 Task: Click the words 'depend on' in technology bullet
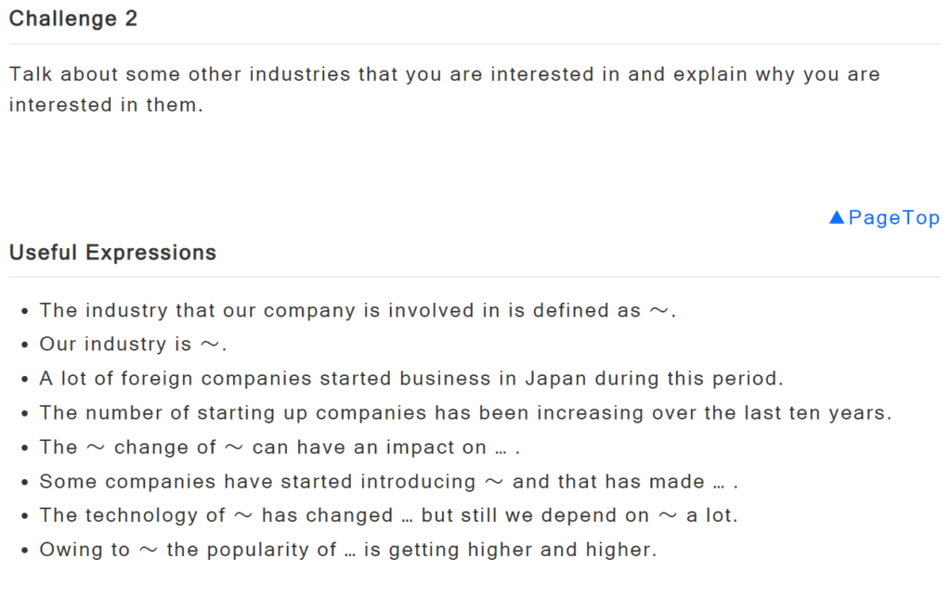(x=595, y=515)
